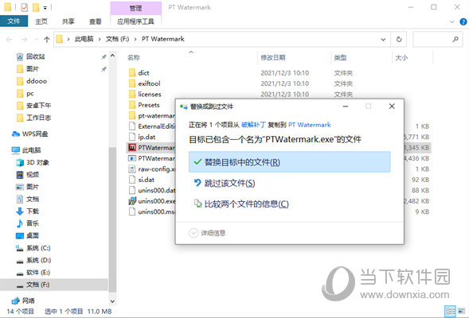Select ip.dat file
Viewport: 469px width, 318px height.
[143, 137]
